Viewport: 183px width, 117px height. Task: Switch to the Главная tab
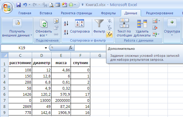point(25,13)
